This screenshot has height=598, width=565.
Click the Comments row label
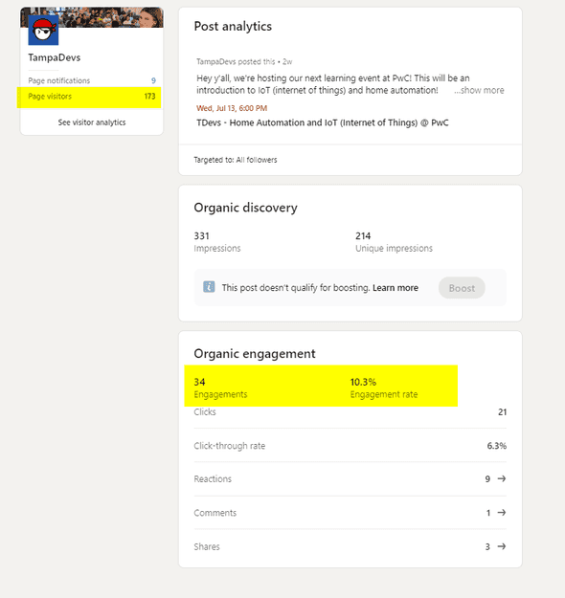point(215,513)
